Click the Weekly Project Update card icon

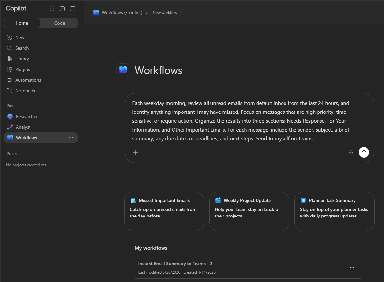tap(218, 200)
